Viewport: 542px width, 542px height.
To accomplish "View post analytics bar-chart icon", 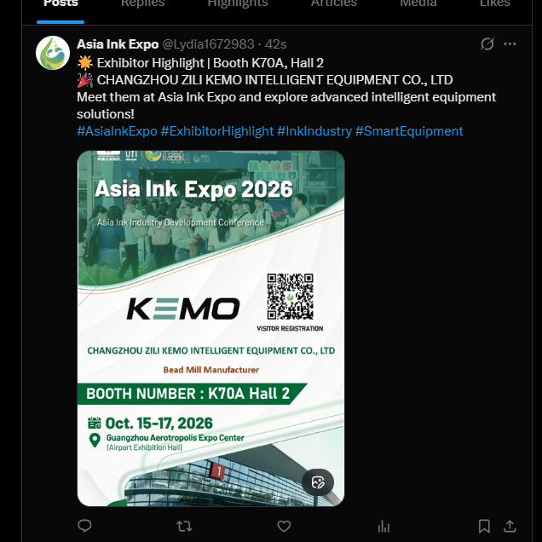I will (383, 526).
